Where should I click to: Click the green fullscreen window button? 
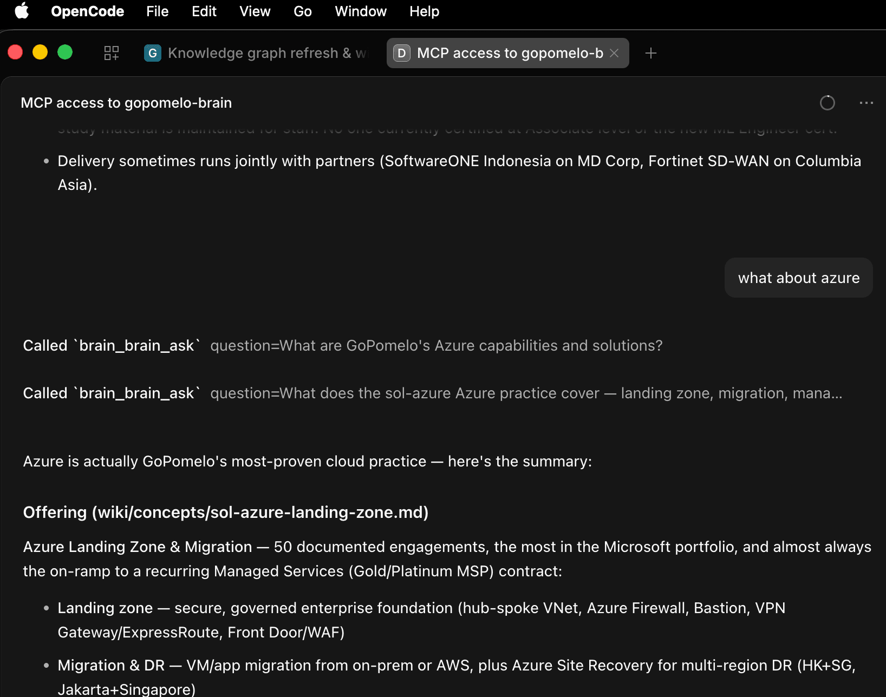click(x=65, y=52)
